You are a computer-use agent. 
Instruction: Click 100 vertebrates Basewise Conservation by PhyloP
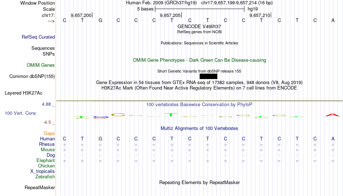pyautogui.click(x=199, y=105)
